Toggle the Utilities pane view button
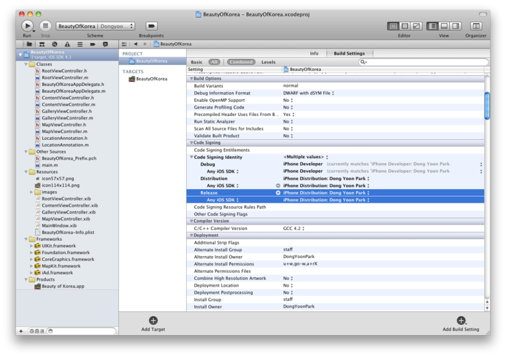506x357 pixels. (455, 26)
